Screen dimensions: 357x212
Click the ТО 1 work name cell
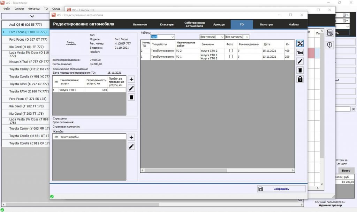(187, 57)
